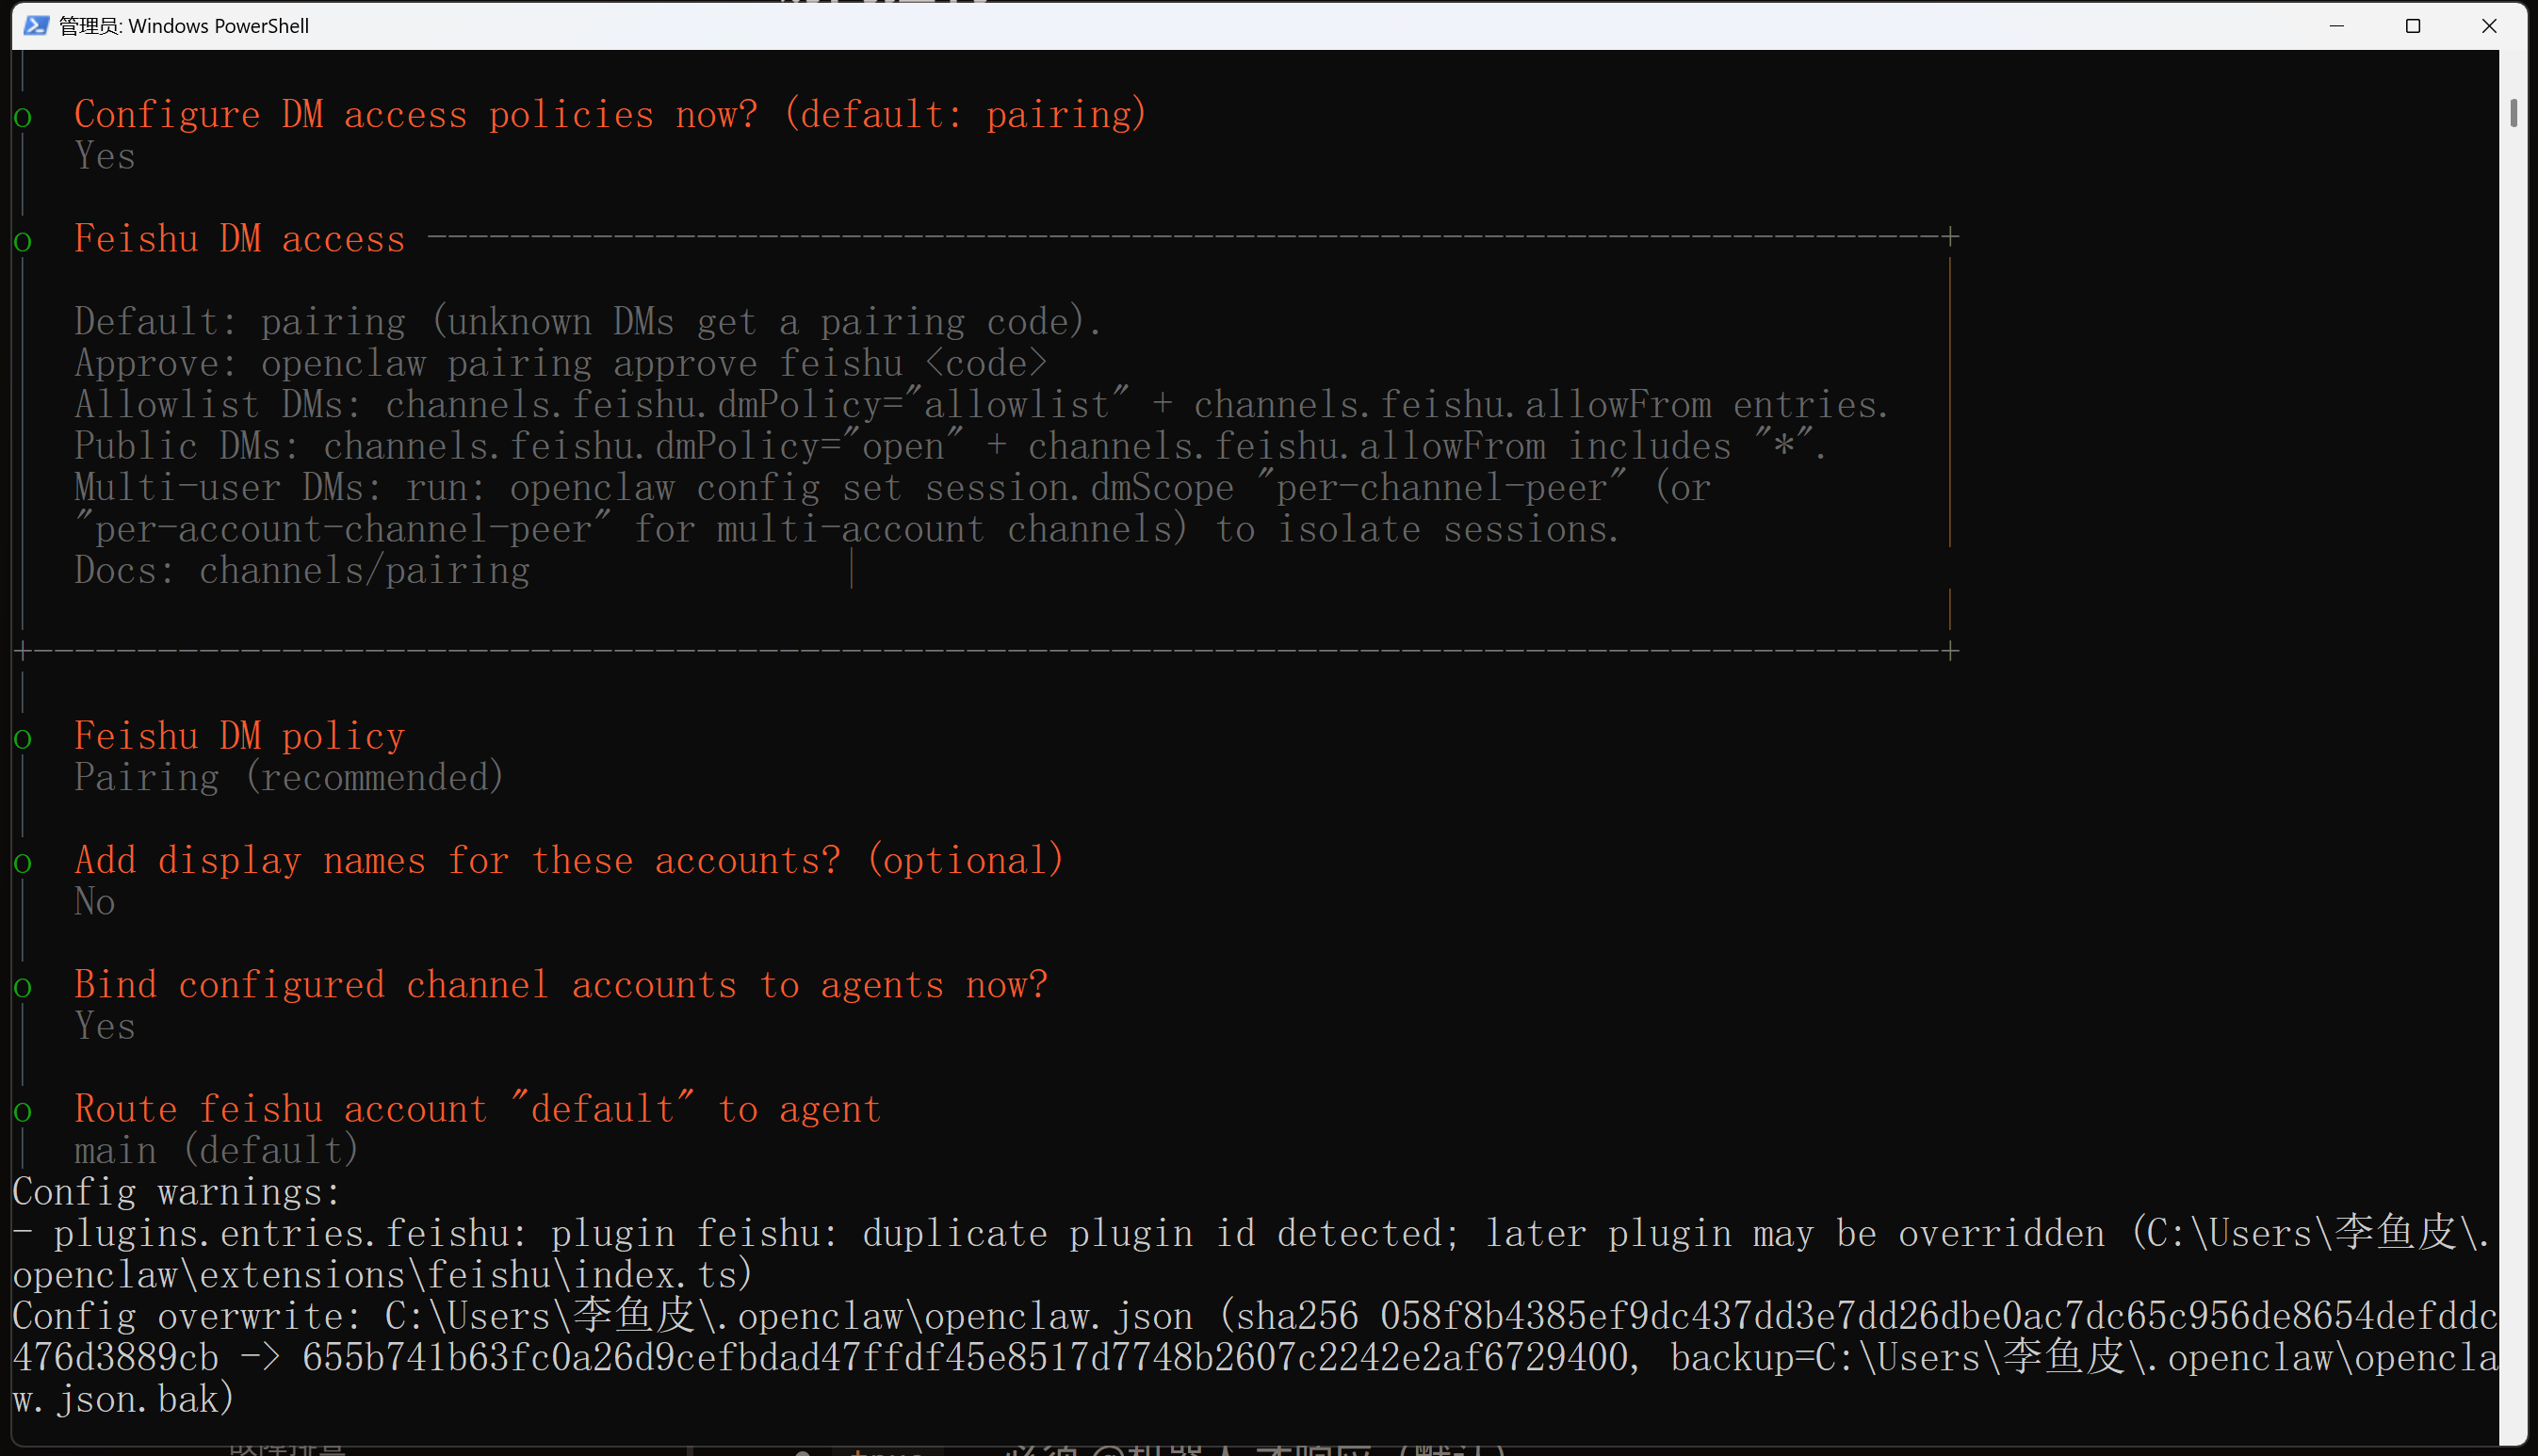2538x1456 pixels.
Task: Click the 'Docs: channels/pairing' line
Action: click(x=302, y=570)
